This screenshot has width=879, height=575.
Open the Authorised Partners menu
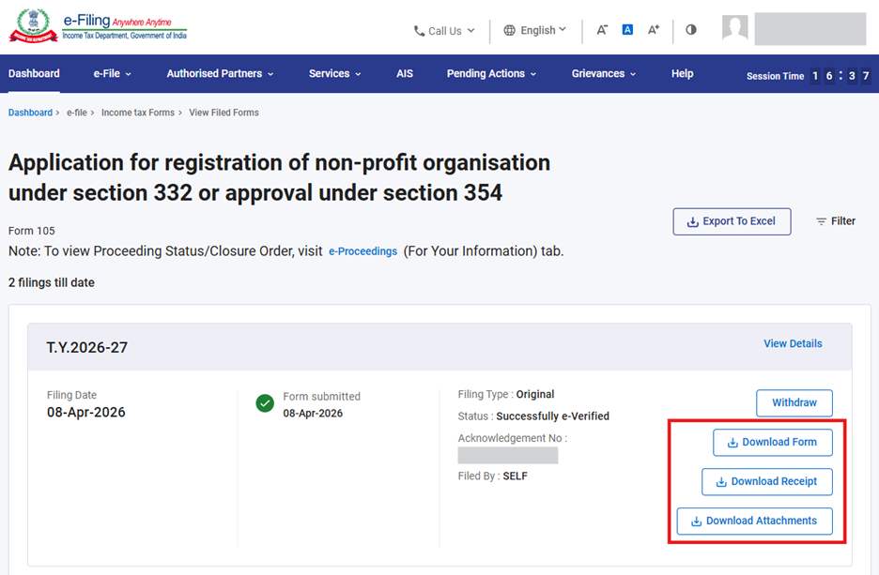220,74
